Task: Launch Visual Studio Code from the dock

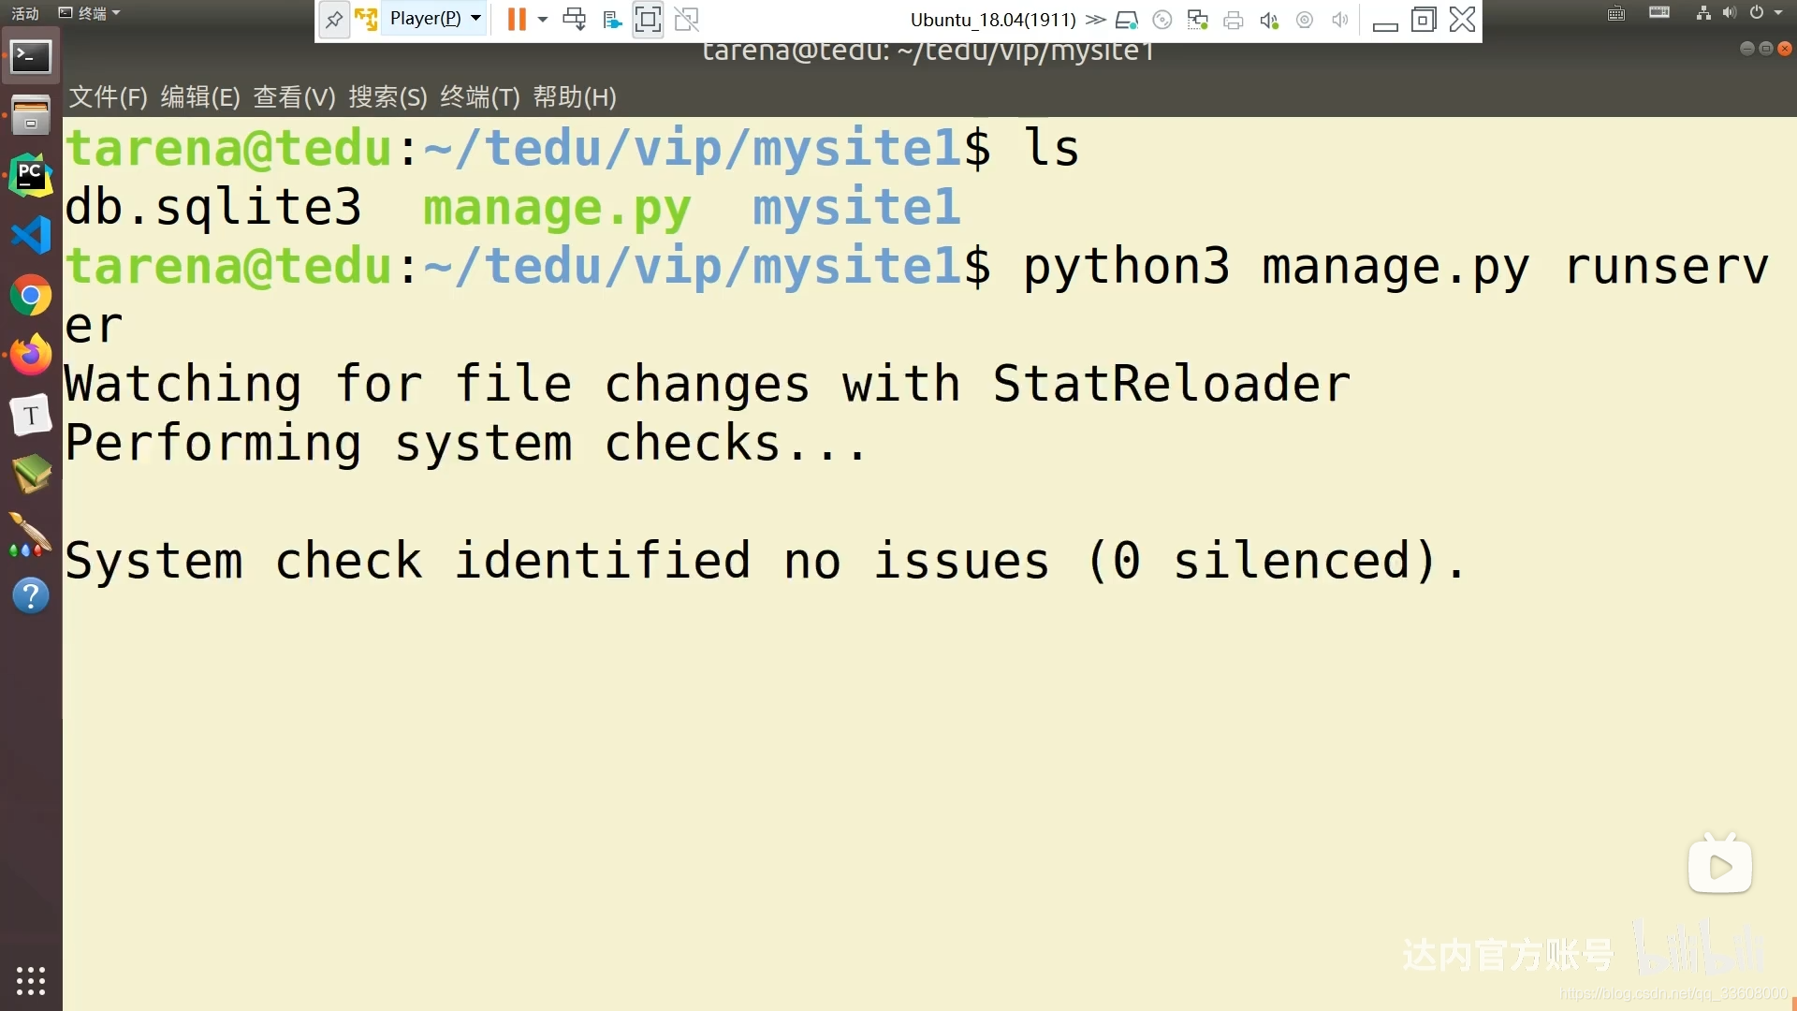Action: (x=31, y=235)
